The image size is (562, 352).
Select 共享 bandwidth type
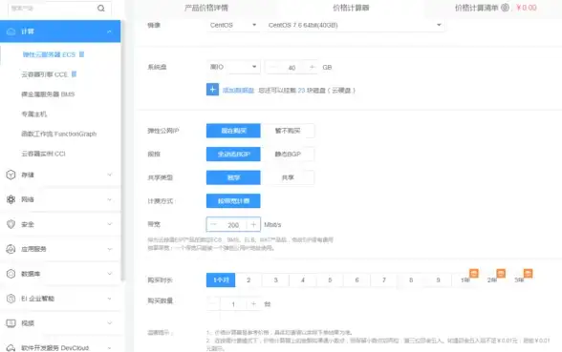tap(288, 177)
